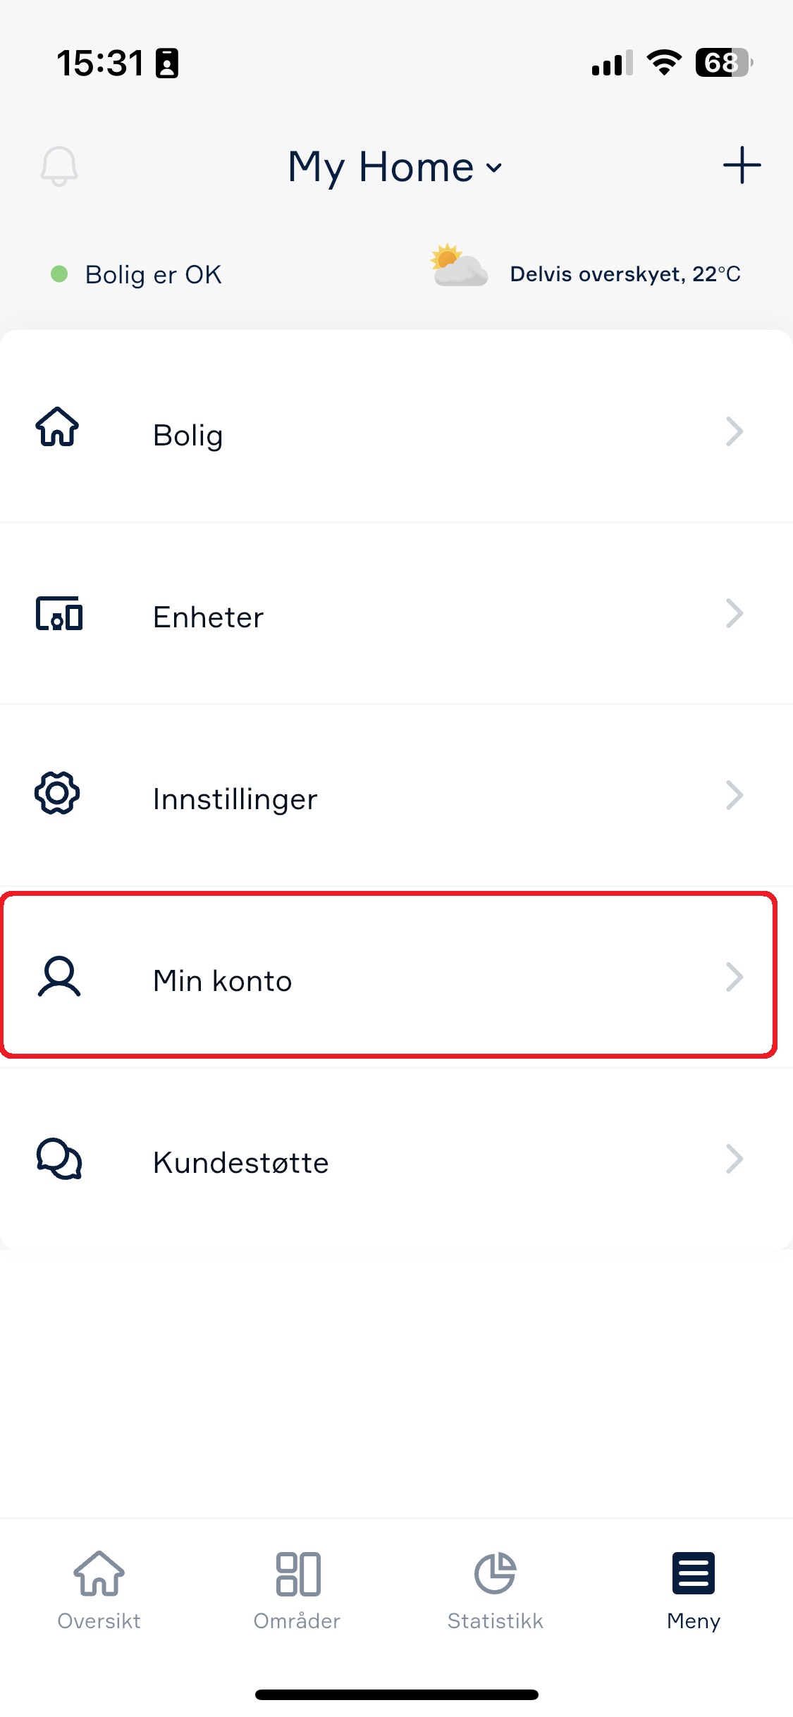
Task: Click the Min konto person icon
Action: tap(59, 976)
